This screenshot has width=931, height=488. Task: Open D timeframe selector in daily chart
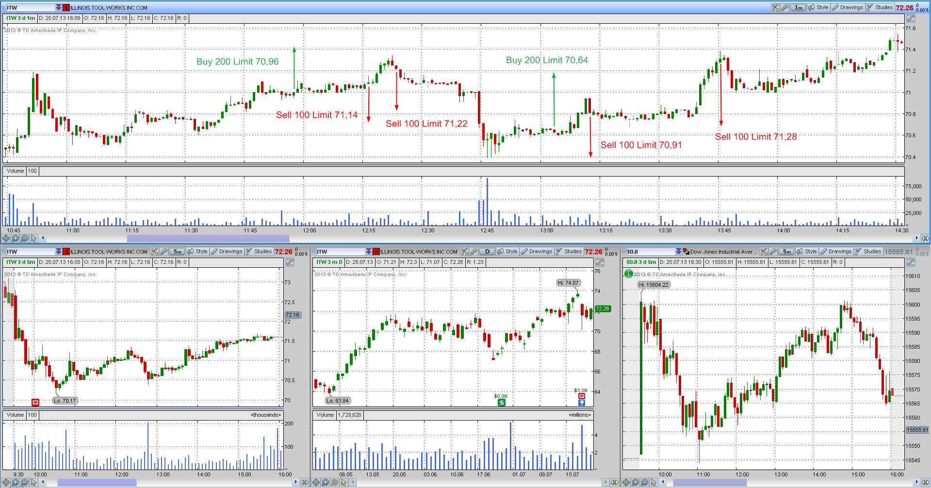(487, 251)
